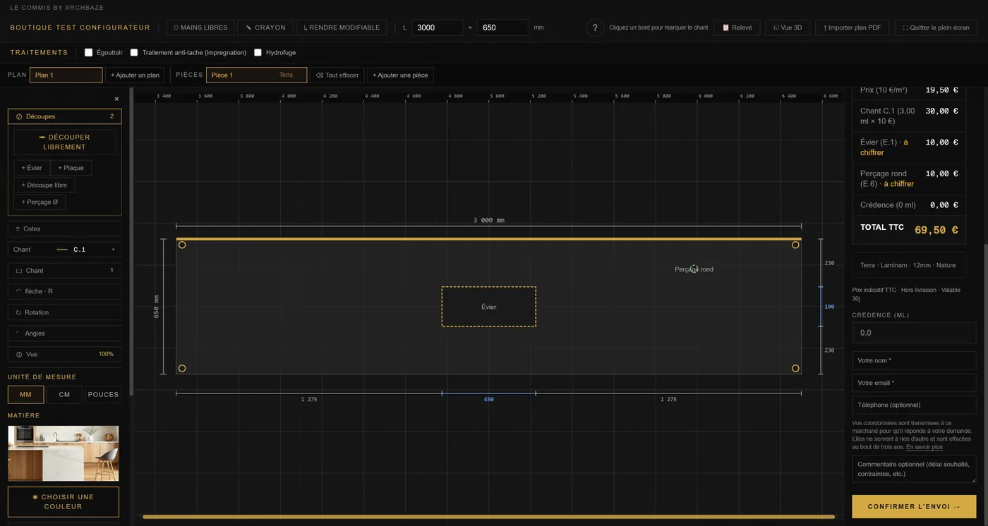Click the help question mark icon
988x526 pixels.
coord(596,27)
